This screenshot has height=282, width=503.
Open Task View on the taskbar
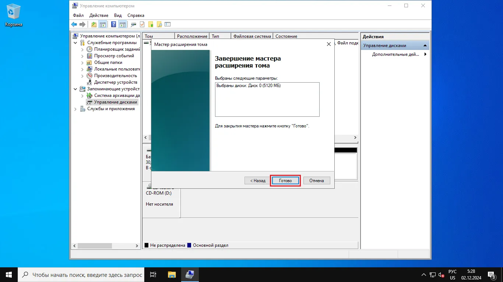coord(153,275)
